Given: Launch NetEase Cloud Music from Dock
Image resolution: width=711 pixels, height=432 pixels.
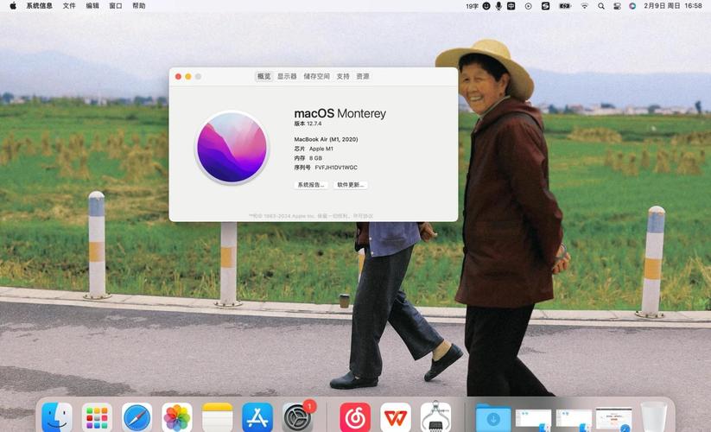Looking at the screenshot, I should [355, 417].
